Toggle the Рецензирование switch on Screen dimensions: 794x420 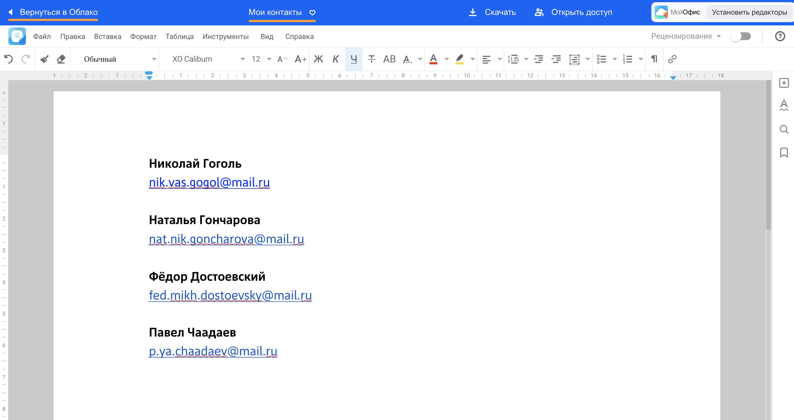coord(740,36)
